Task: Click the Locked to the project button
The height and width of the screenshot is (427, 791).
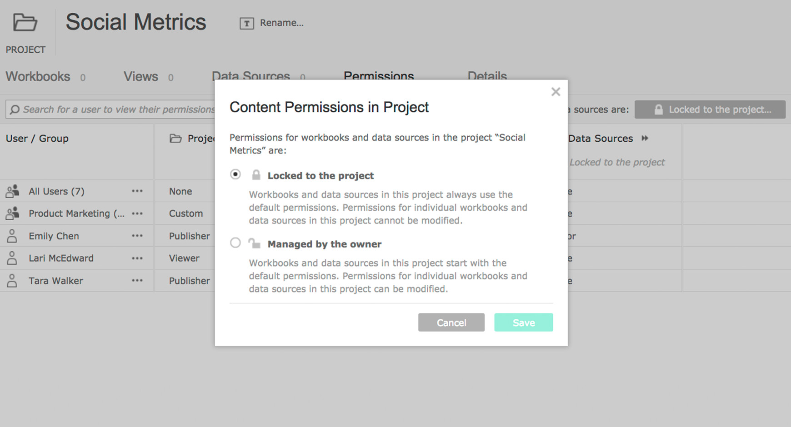Action: [x=710, y=109]
